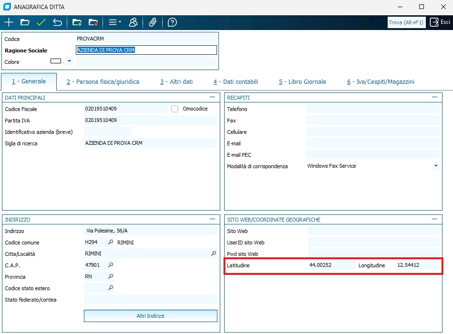453x334 pixels.
Task: Toggle the Omocodice checkbox
Action: coord(175,109)
